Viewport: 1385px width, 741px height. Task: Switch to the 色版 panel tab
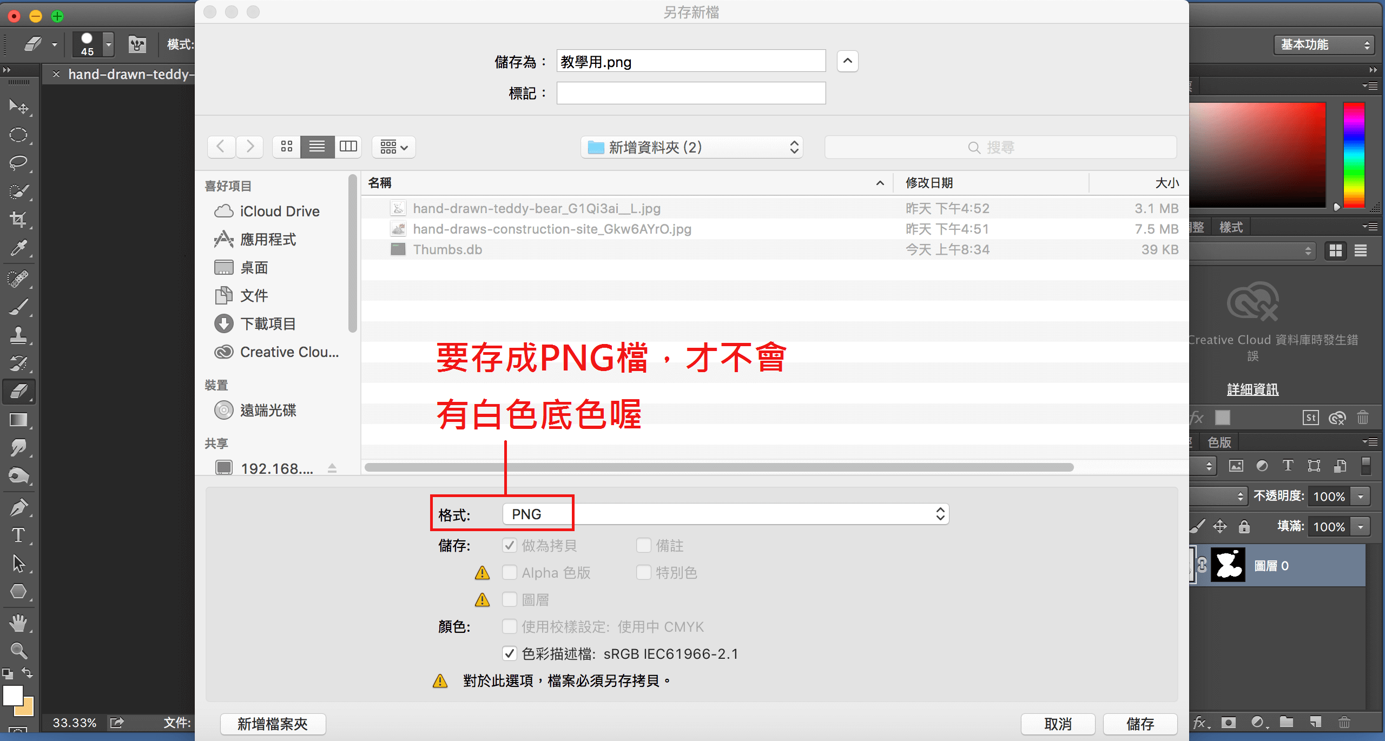1219,442
